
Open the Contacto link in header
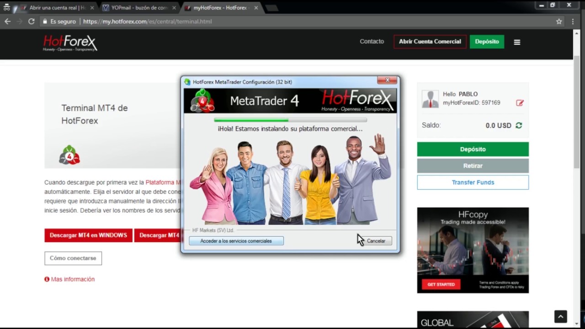(372, 42)
